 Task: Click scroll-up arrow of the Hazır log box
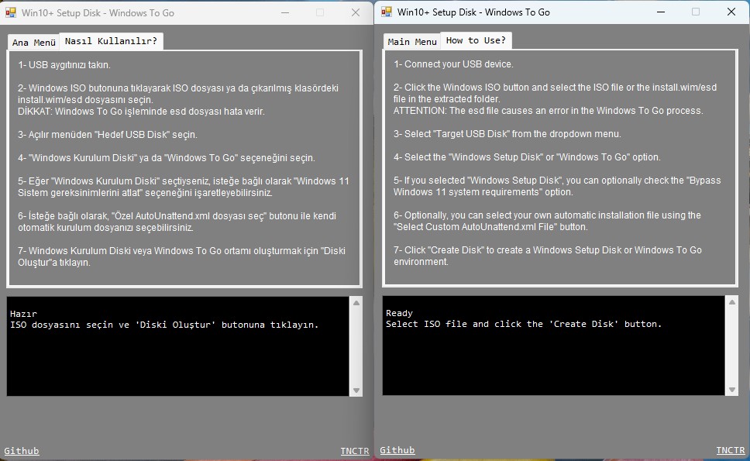coord(356,303)
